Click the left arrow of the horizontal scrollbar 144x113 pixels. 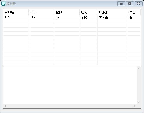click(5, 106)
